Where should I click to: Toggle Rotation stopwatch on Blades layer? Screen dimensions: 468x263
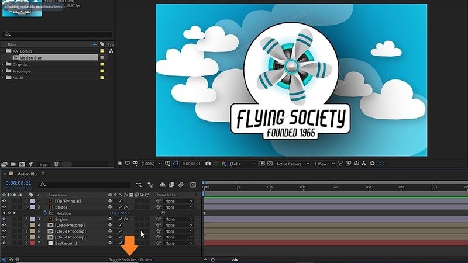45,213
